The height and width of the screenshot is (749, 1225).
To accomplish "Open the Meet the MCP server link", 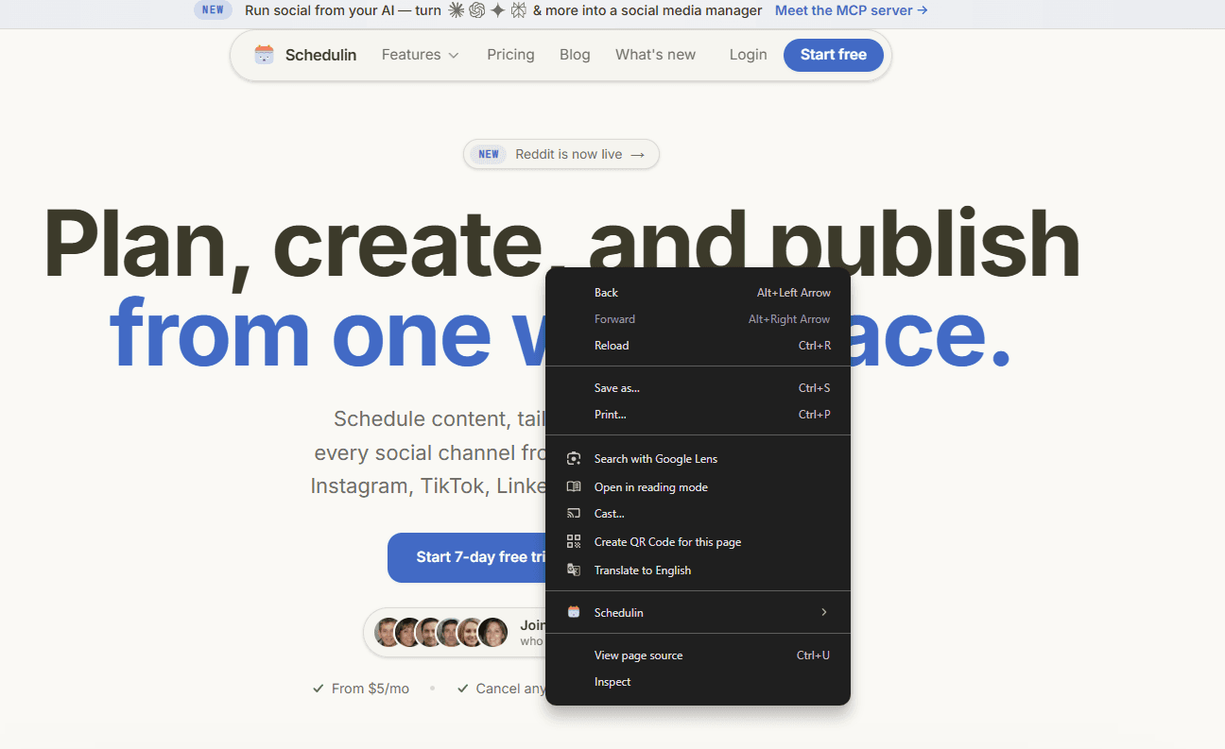I will (x=851, y=10).
